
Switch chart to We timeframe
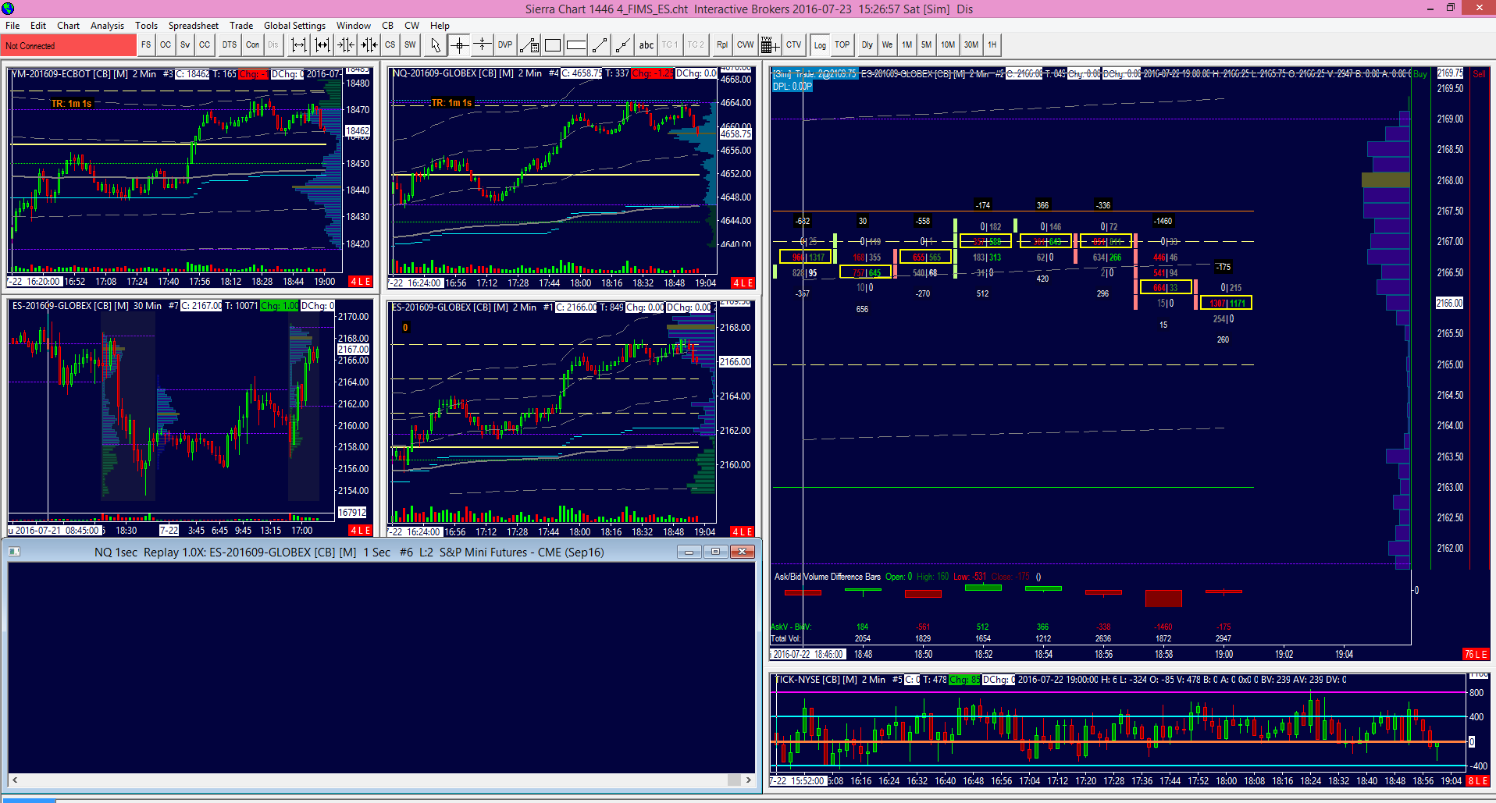pyautogui.click(x=888, y=45)
